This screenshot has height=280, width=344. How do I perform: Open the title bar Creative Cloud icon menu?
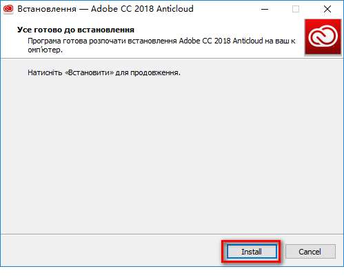pos(8,9)
